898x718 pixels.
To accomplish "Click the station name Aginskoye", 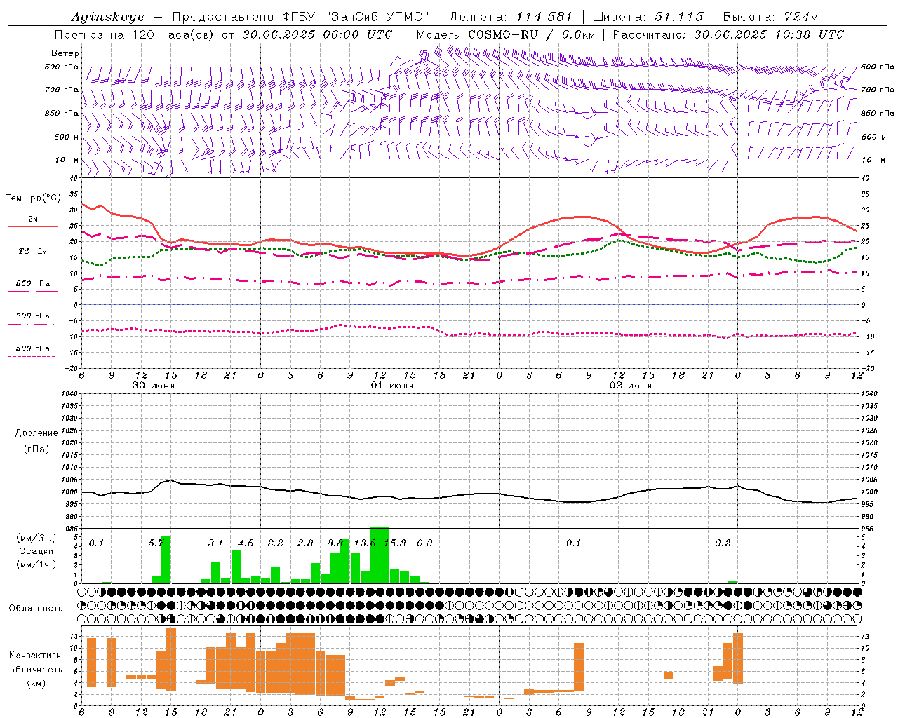I will (108, 17).
